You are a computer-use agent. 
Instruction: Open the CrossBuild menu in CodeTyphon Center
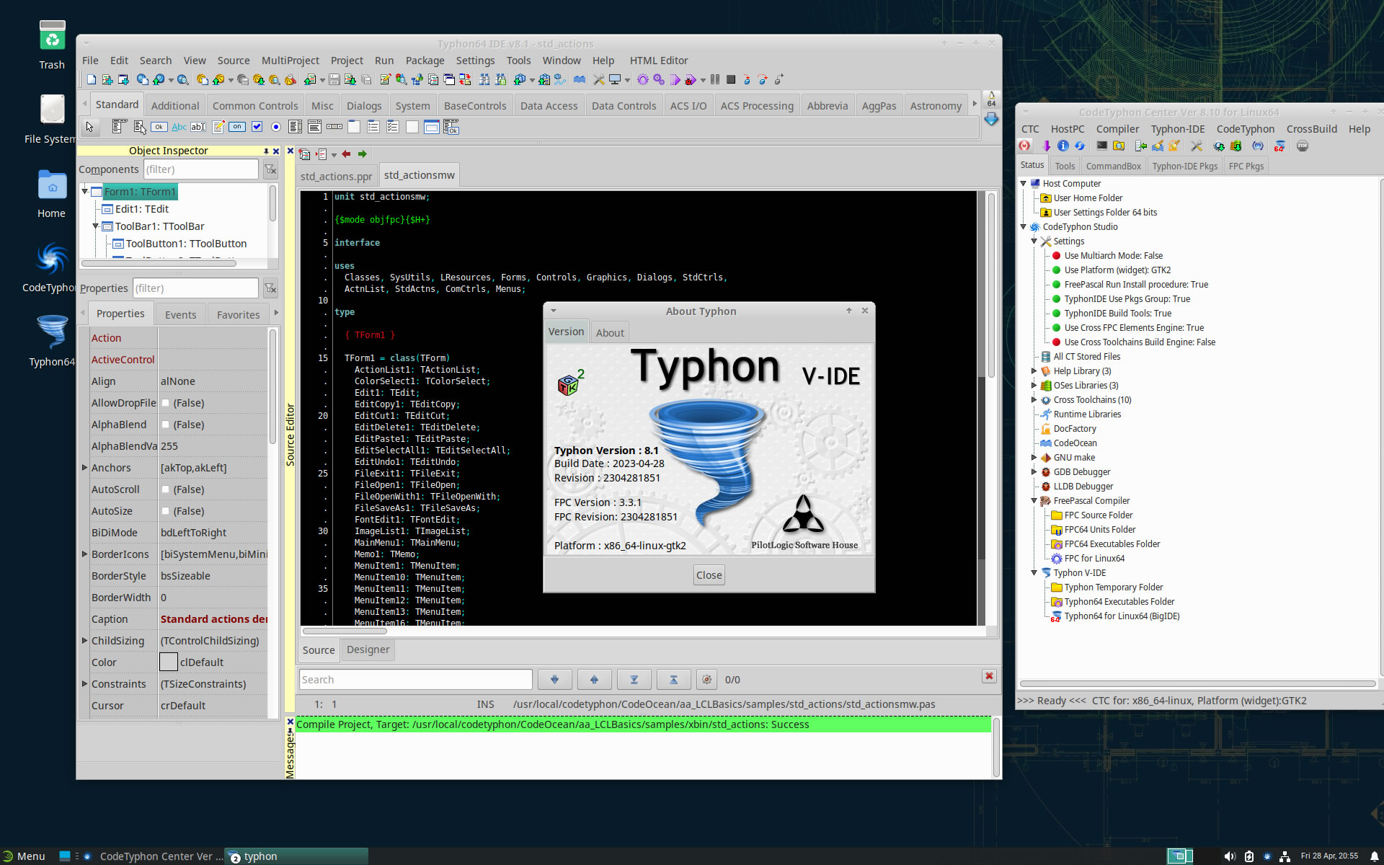coord(1311,129)
